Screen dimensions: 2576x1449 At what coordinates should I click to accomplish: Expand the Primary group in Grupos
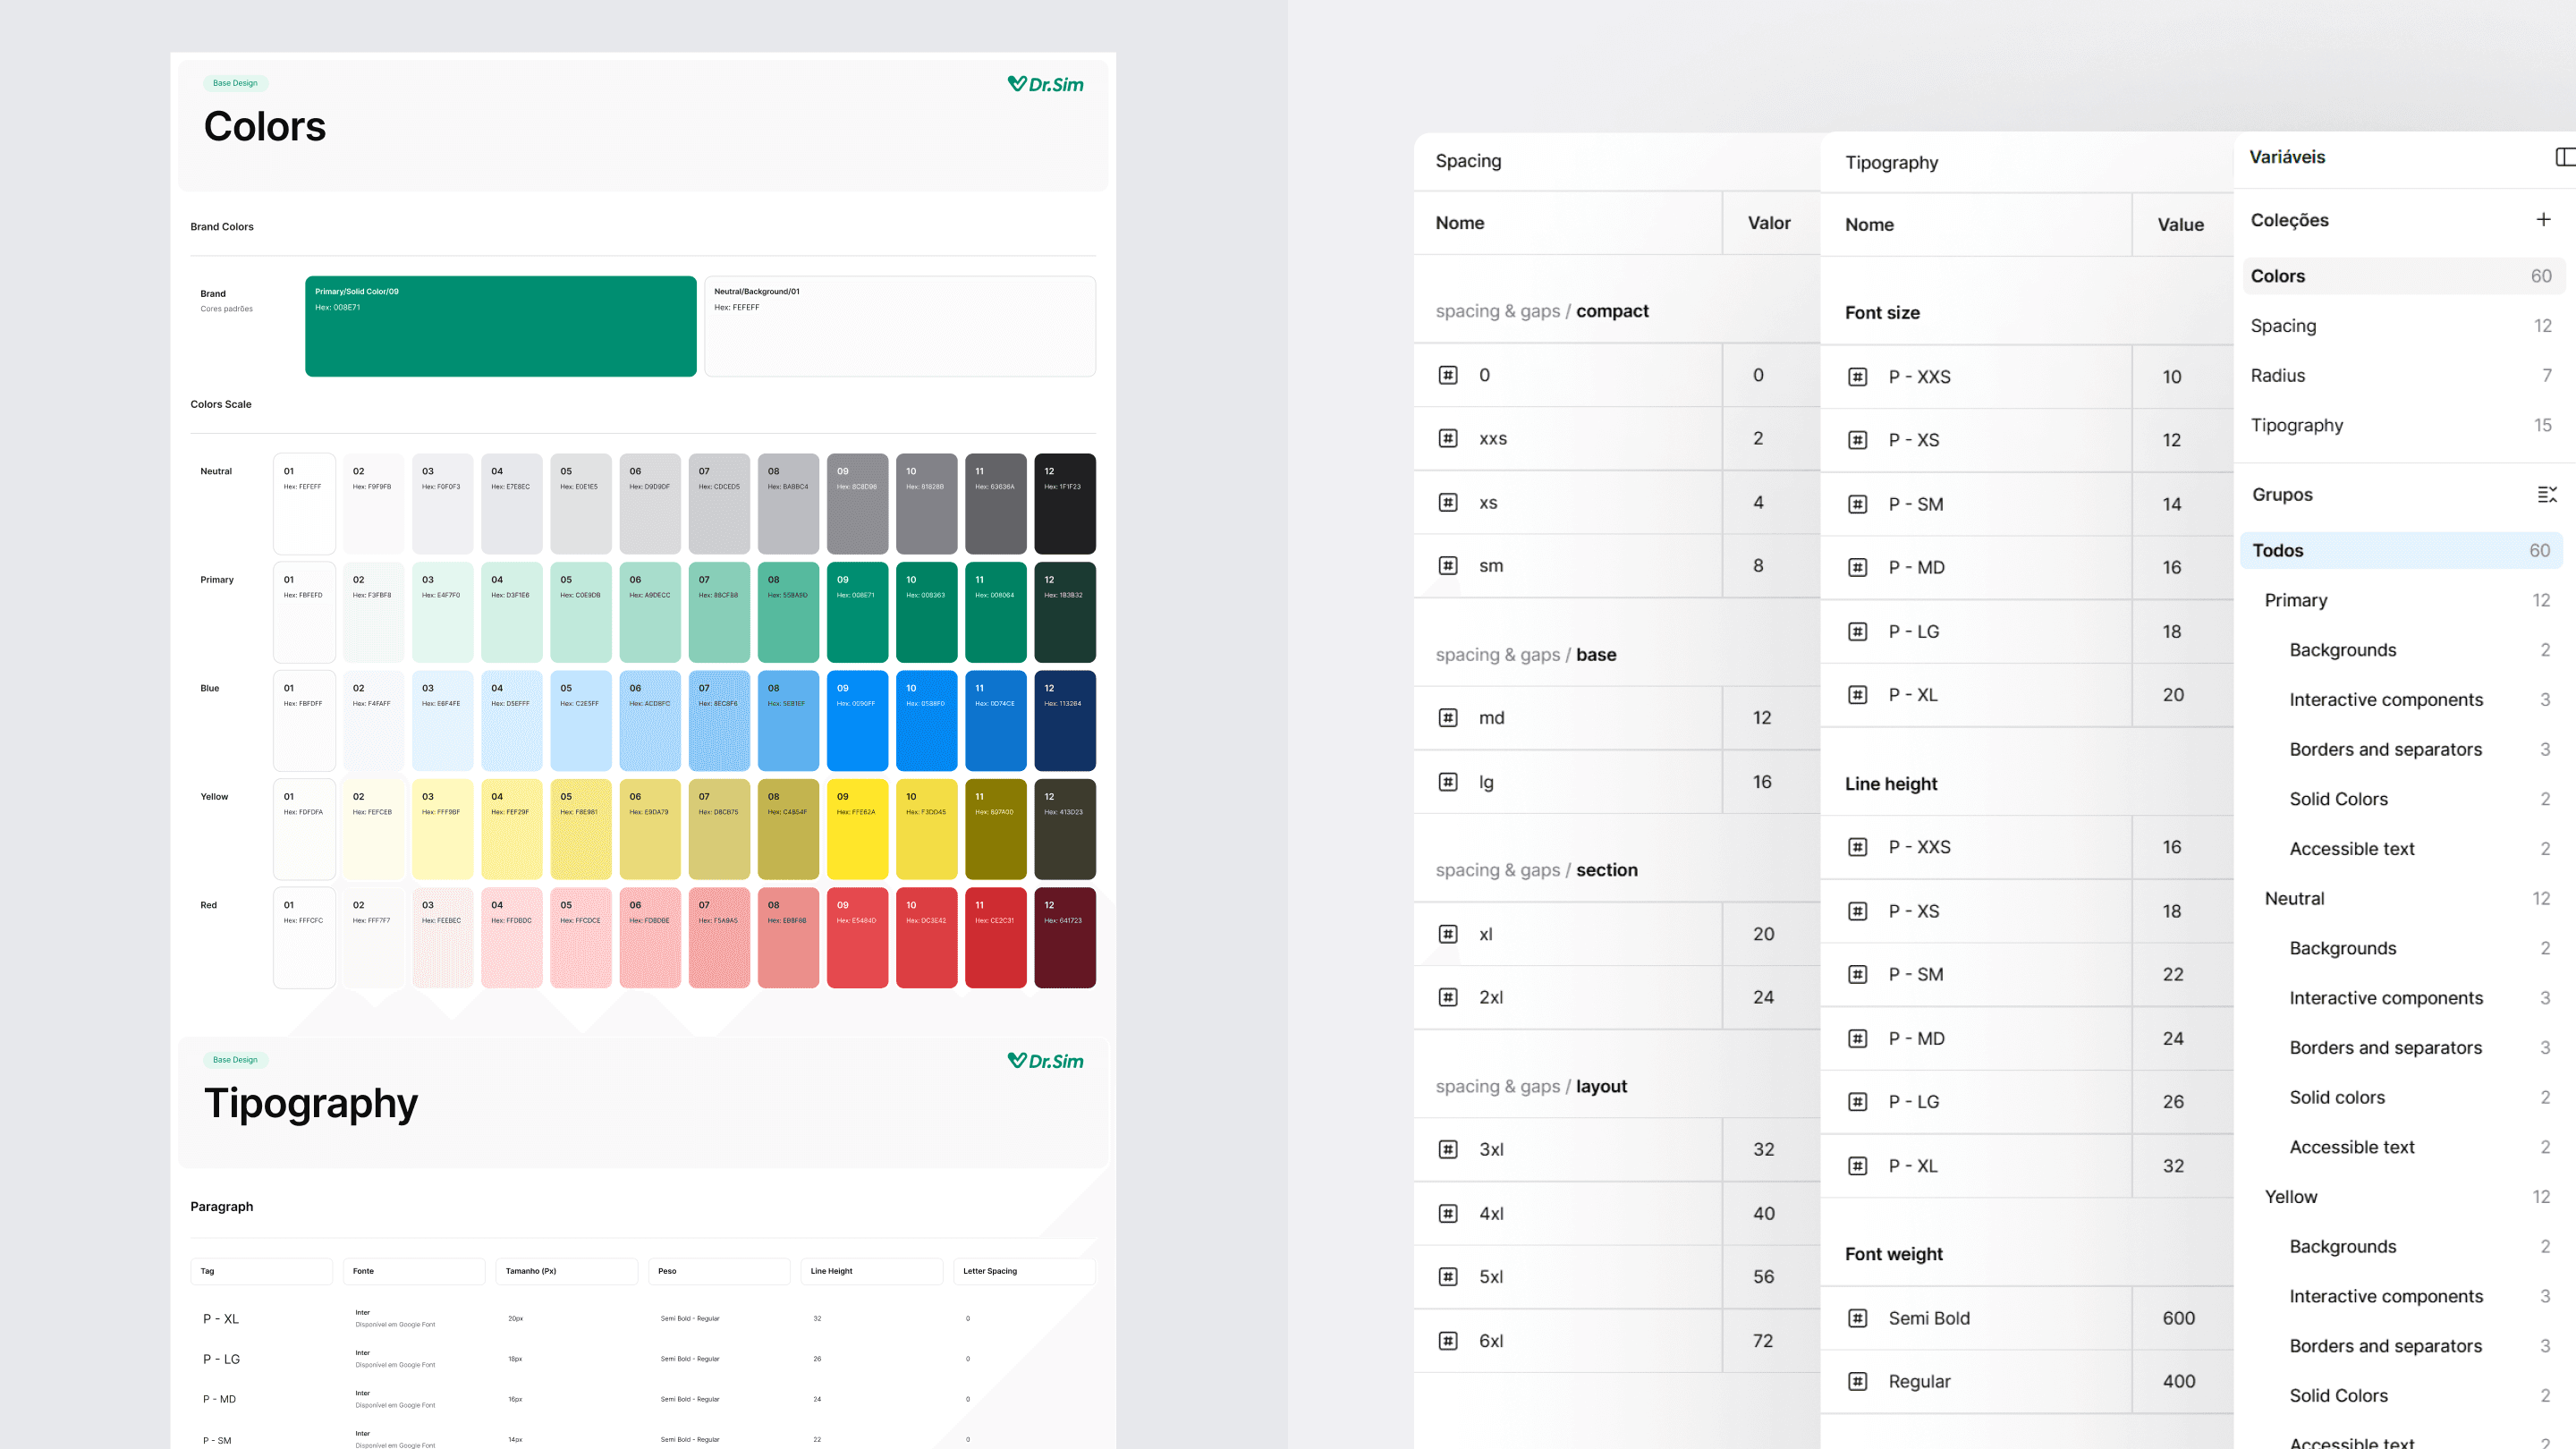pyautogui.click(x=2295, y=600)
